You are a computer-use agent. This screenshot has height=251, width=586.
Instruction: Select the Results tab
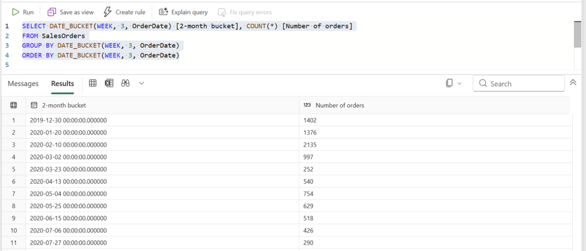coord(62,83)
